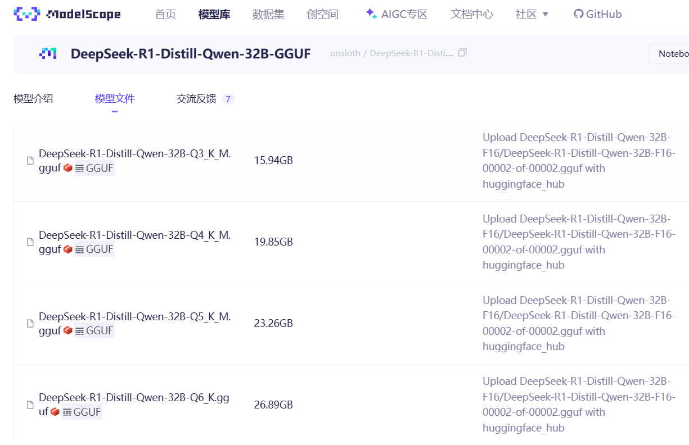Open AIGC专区 in the top navigation
The width and height of the screenshot is (689, 445).
coord(397,14)
